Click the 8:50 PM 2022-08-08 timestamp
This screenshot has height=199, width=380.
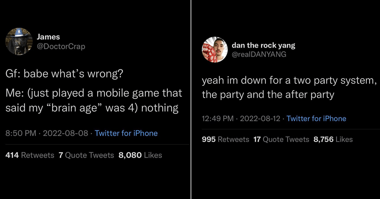coord(47,133)
